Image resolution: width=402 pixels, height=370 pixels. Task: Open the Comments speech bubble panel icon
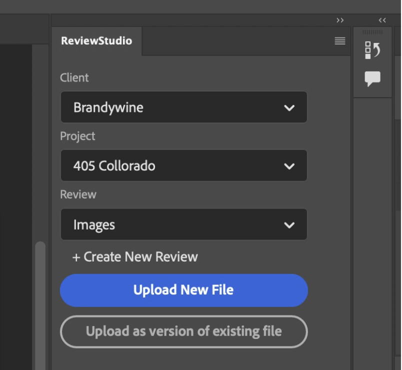pyautogui.click(x=372, y=78)
